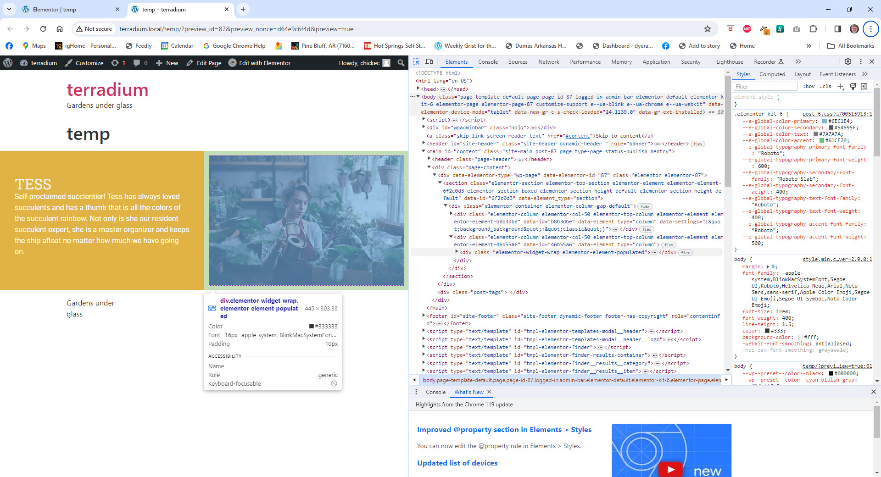The width and height of the screenshot is (881, 477).
Task: Click the woman watering plants image
Action: (x=307, y=221)
